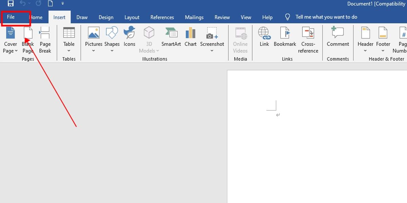Viewport: 407px width, 203px height.
Task: Insert a Cross-reference
Action: tap(308, 40)
